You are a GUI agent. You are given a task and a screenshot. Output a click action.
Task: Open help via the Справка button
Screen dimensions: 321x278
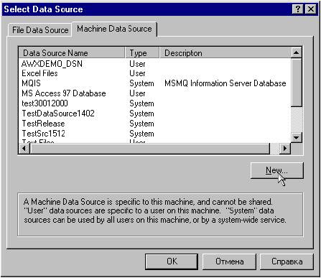[287, 261]
